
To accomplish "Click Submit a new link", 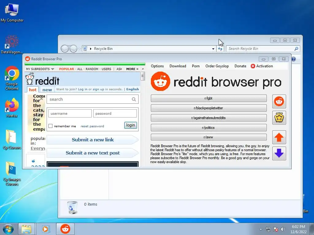I will pos(93,140).
